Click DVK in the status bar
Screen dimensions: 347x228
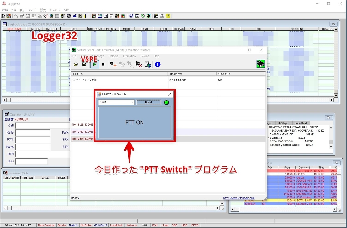[x=155, y=225]
